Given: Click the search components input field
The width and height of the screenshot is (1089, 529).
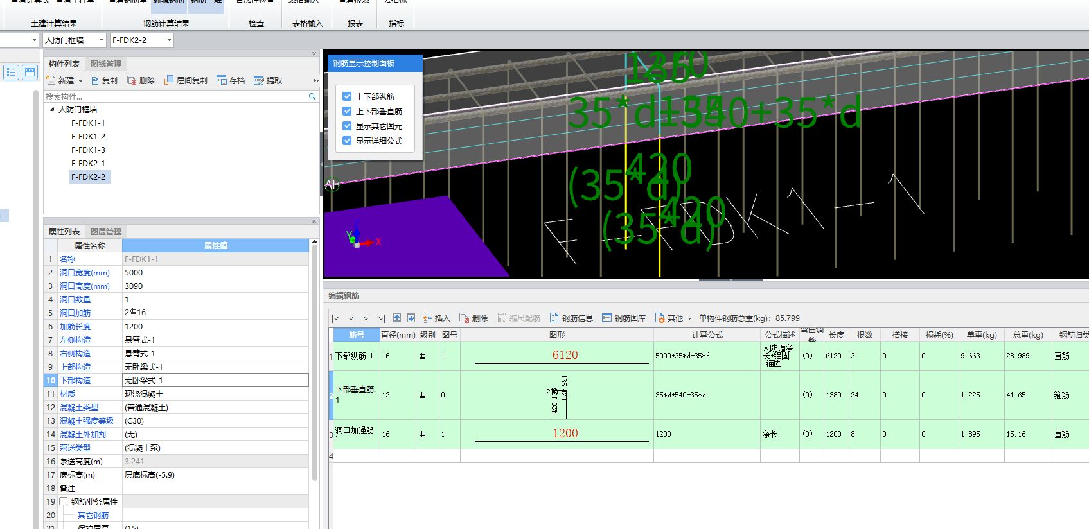Looking at the screenshot, I should coord(176,96).
